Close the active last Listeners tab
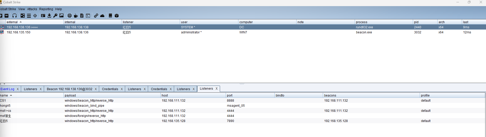Image resolution: width=486 pixels, height=137 pixels. tap(216, 89)
